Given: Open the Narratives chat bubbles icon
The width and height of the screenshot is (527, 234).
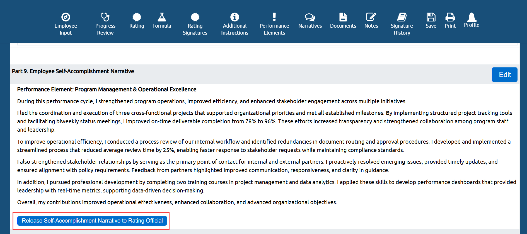Looking at the screenshot, I should [x=310, y=17].
